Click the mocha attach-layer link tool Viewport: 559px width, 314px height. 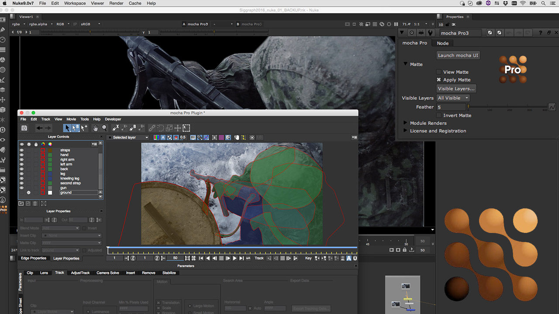pyautogui.click(x=152, y=128)
